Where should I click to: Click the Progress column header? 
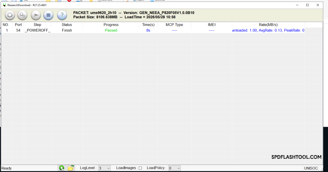(x=111, y=25)
